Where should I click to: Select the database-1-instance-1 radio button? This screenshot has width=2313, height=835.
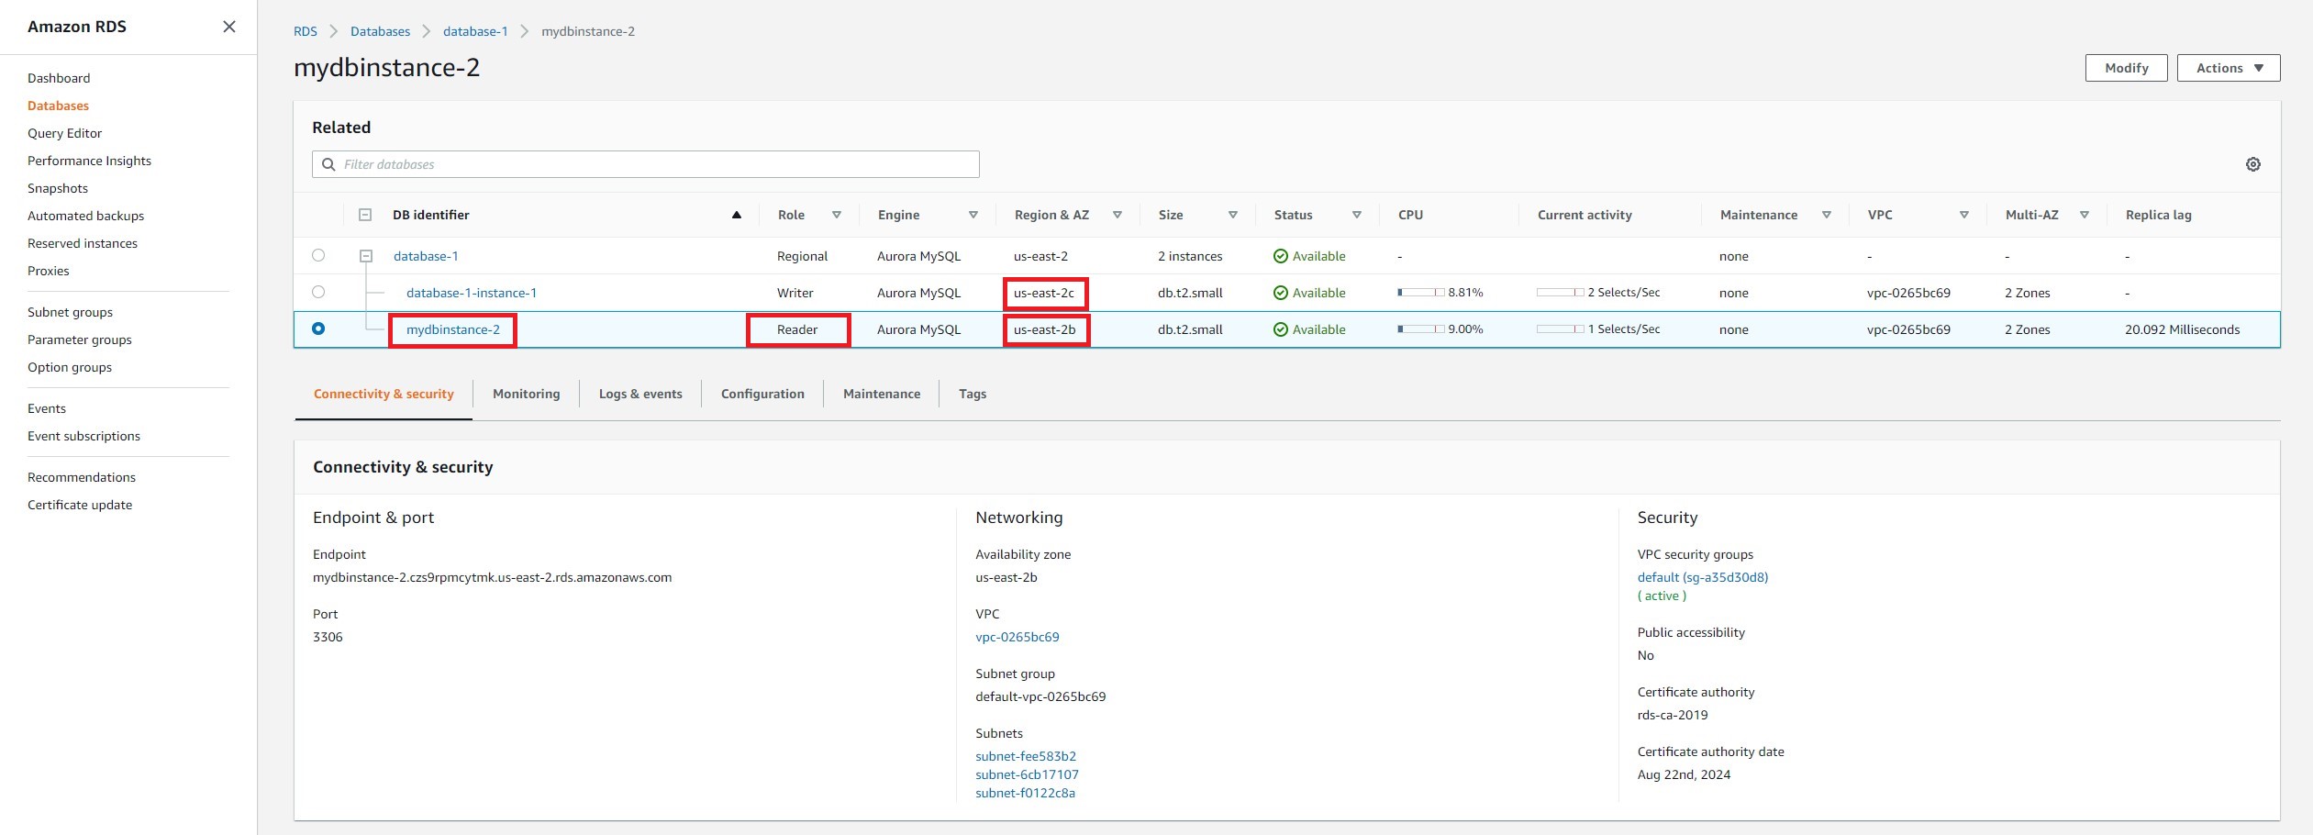[318, 292]
